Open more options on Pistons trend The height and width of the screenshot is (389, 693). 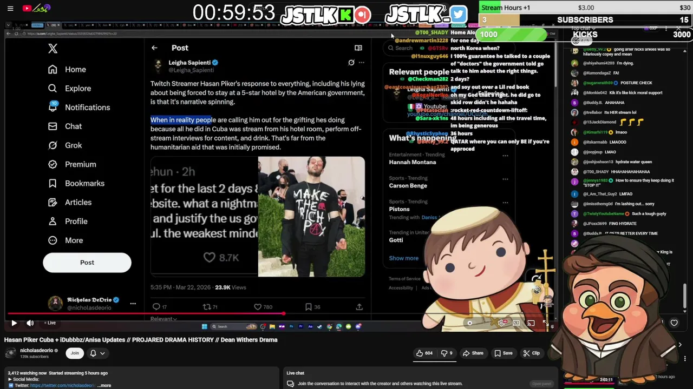click(505, 203)
